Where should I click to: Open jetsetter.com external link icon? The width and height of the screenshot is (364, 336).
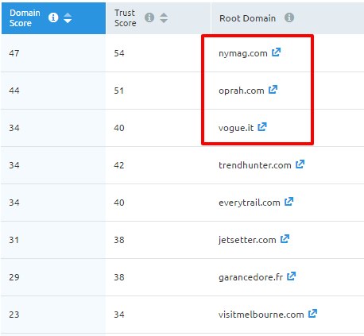coord(285,239)
